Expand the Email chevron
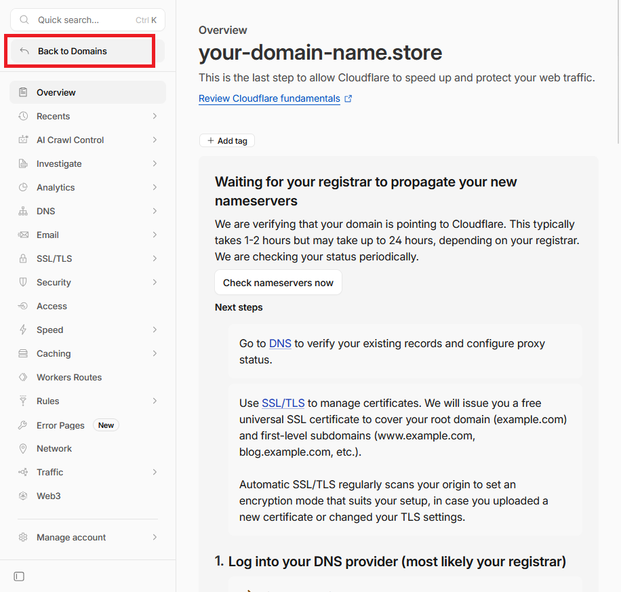Screen dimensions: 621x592 (155, 235)
